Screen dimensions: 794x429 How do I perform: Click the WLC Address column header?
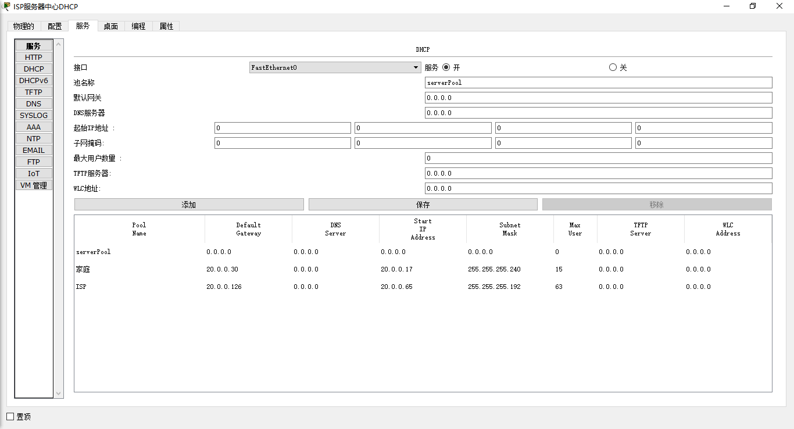[x=728, y=229]
